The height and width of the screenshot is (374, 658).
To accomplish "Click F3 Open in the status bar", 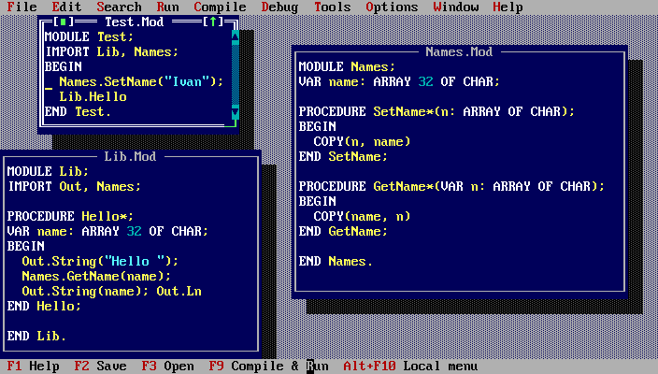I will (168, 367).
